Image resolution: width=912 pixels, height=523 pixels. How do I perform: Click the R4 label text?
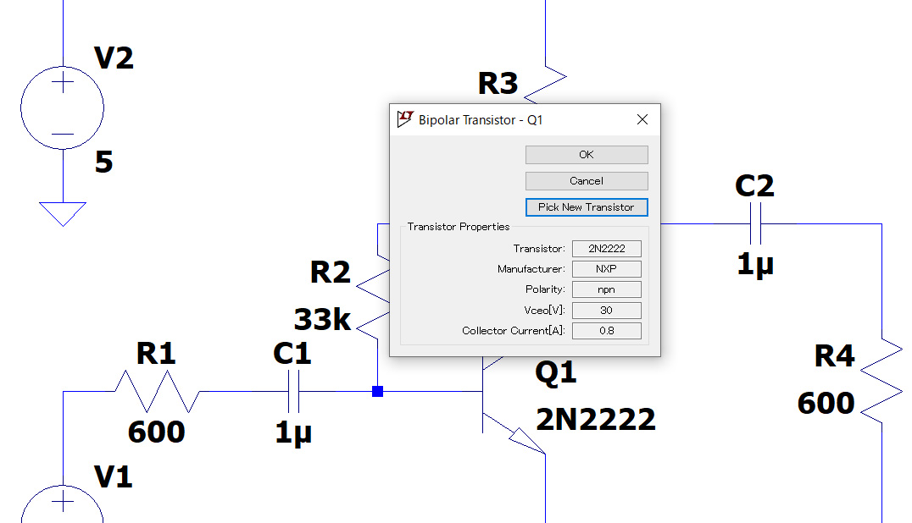pyautogui.click(x=835, y=356)
